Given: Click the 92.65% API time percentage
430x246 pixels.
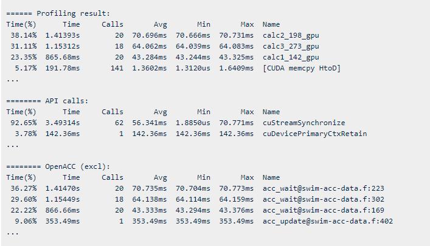Looking at the screenshot, I should click(x=24, y=123).
